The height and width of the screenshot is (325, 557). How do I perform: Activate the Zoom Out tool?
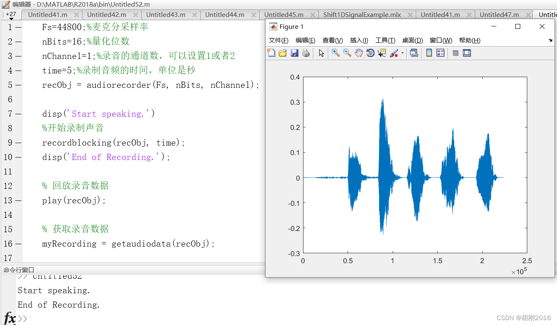(x=347, y=53)
